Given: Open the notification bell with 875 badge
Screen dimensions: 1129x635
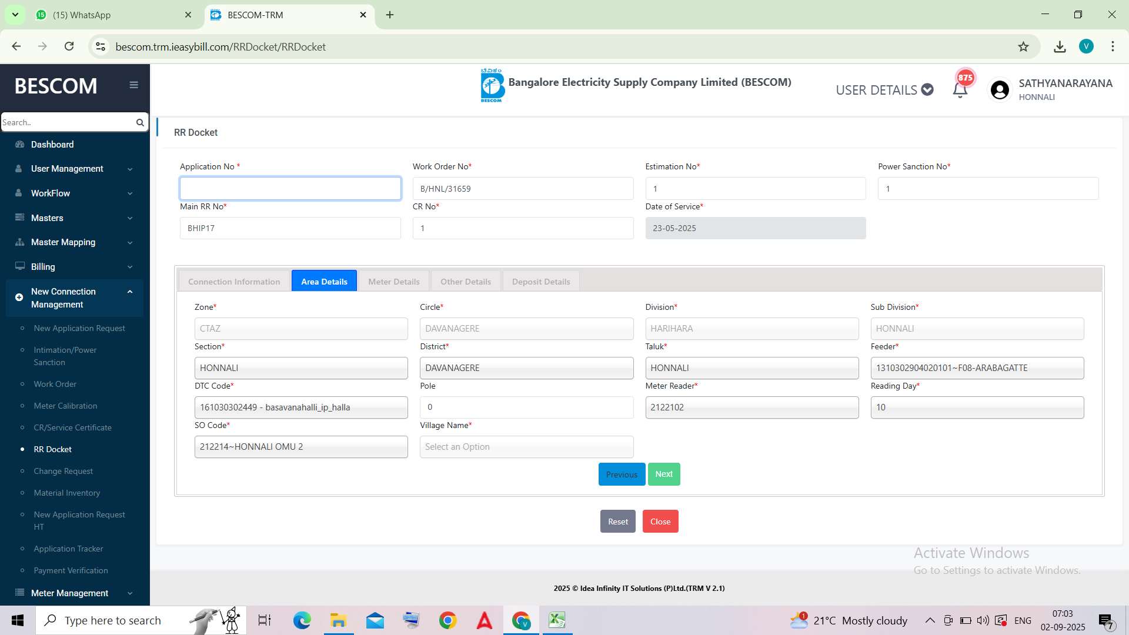Looking at the screenshot, I should [960, 90].
